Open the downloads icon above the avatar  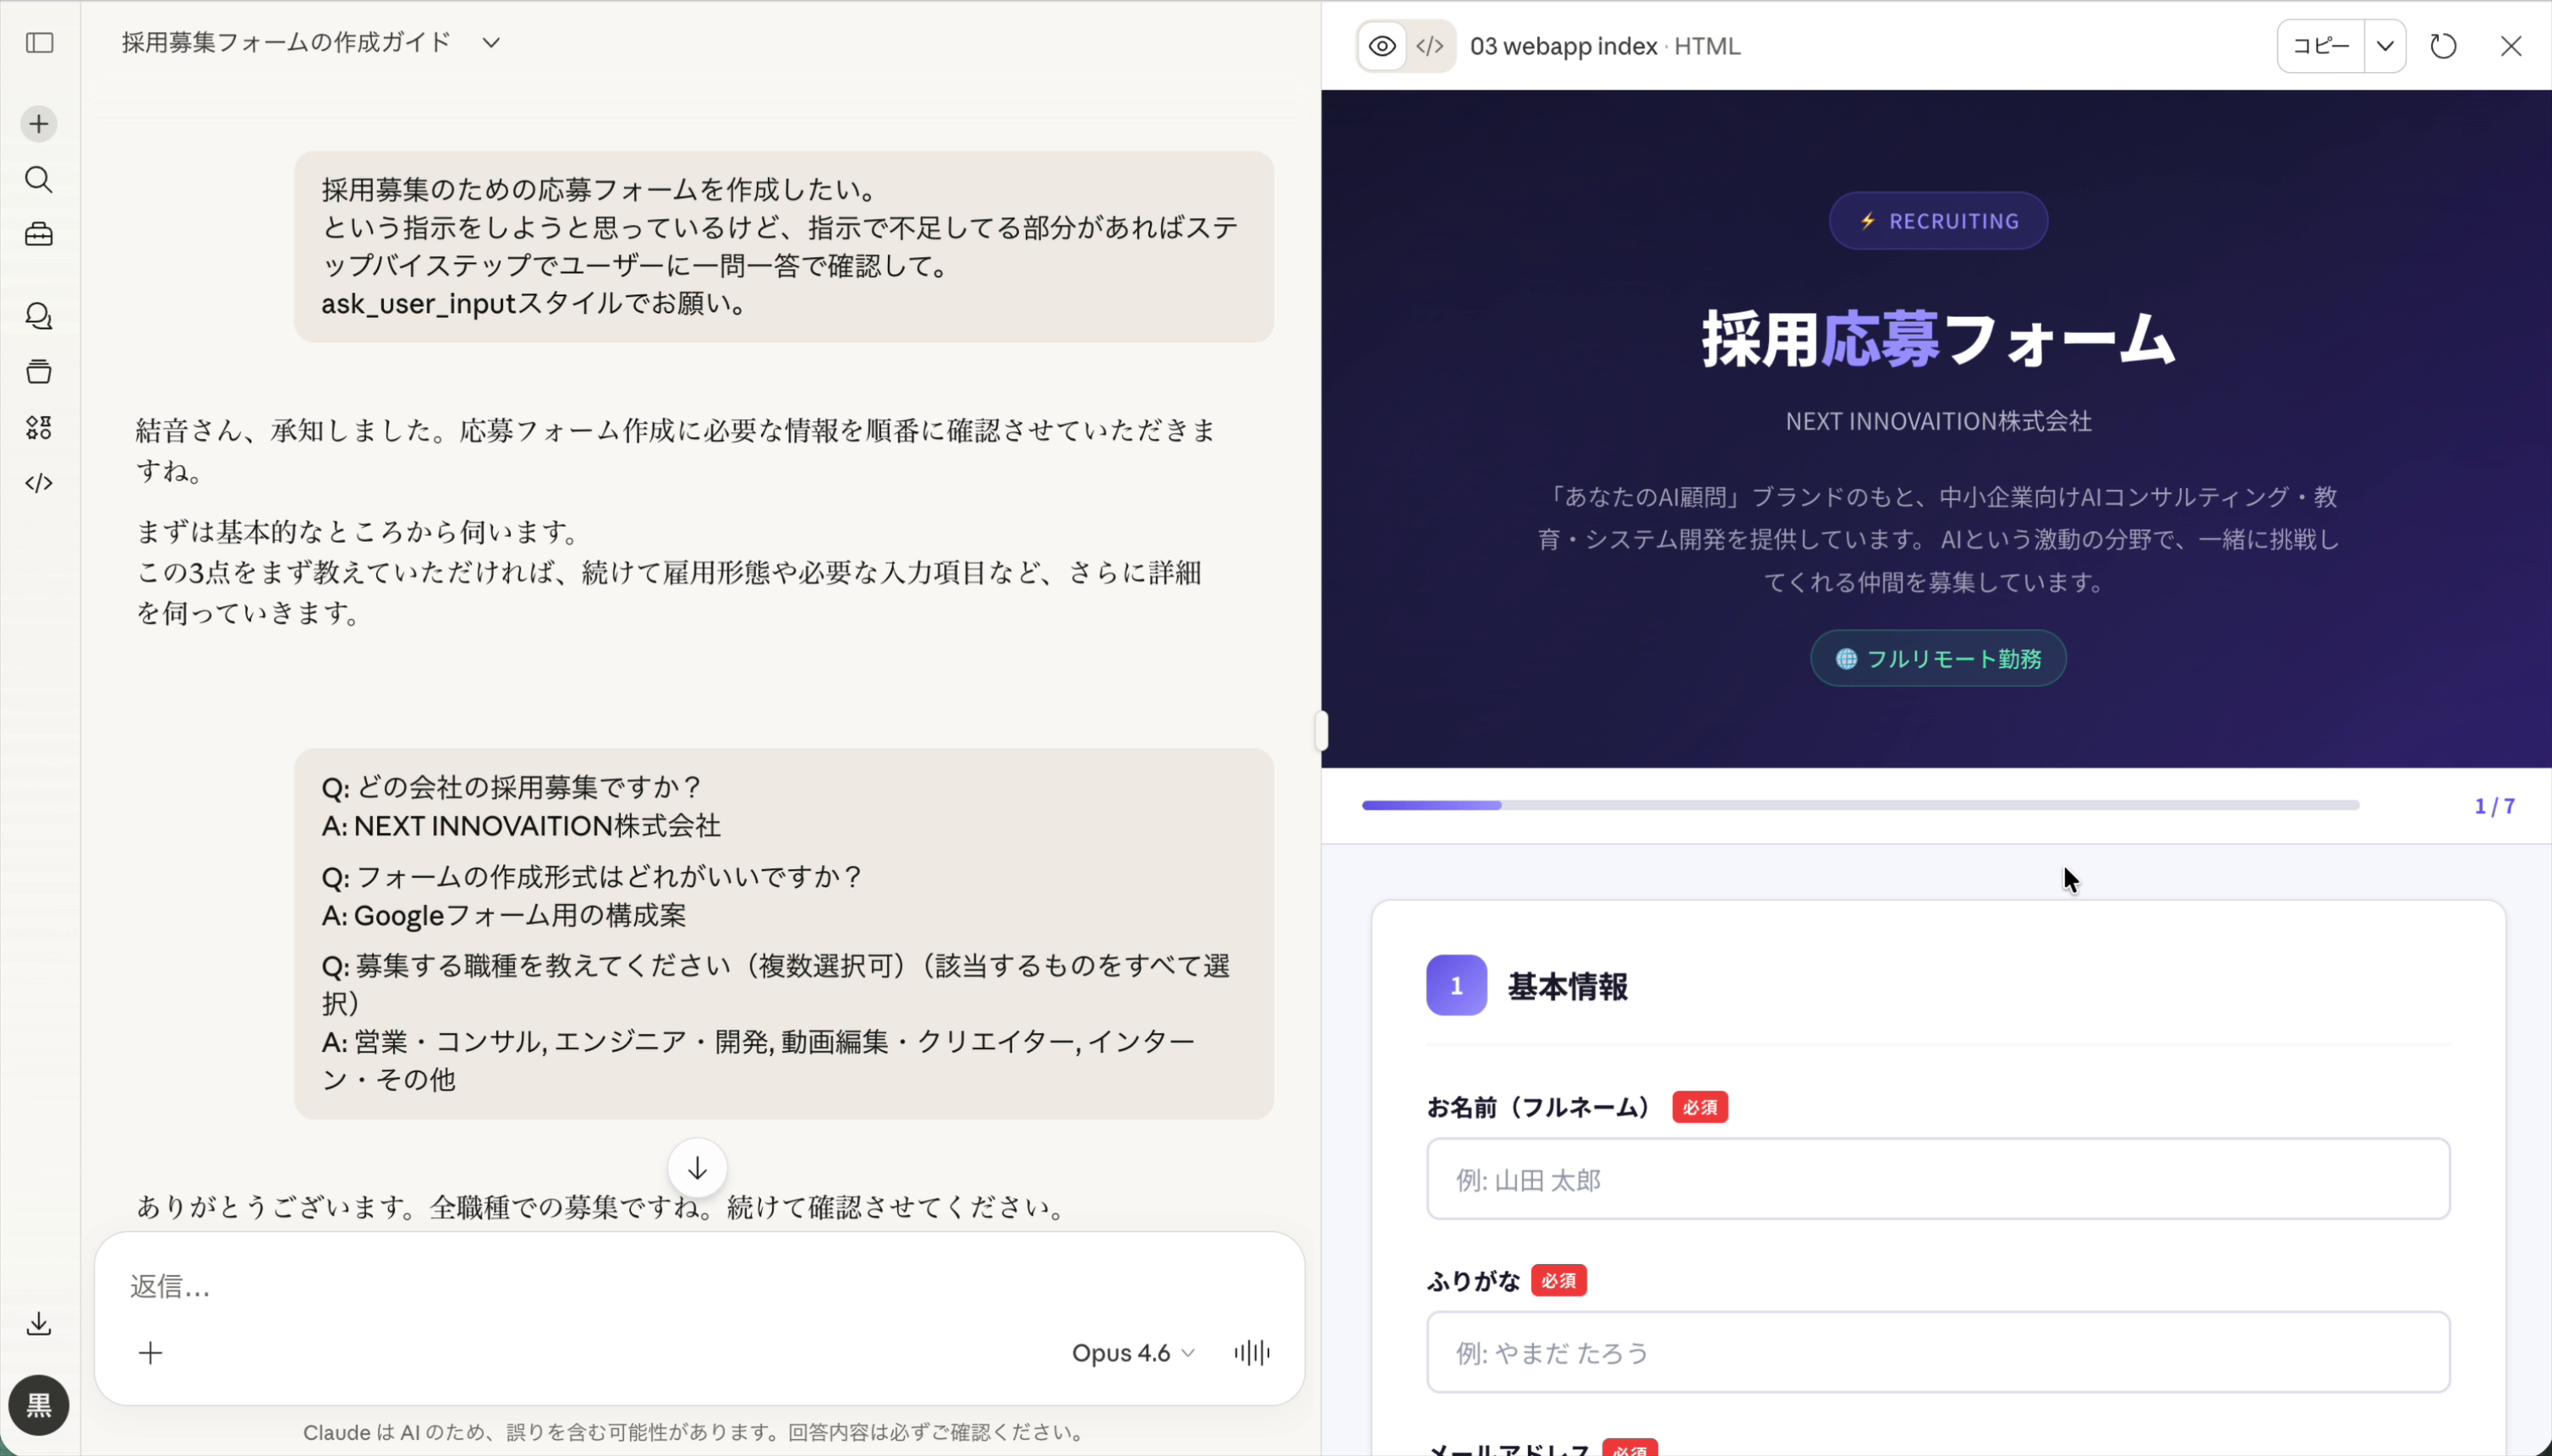coord(39,1323)
